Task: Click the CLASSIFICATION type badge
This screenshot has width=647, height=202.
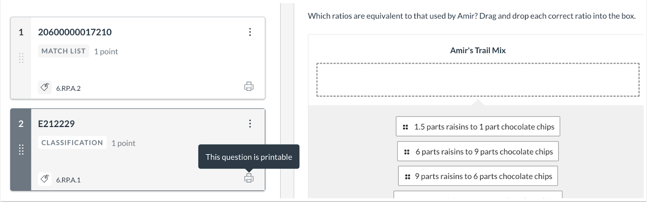Action: pos(72,143)
